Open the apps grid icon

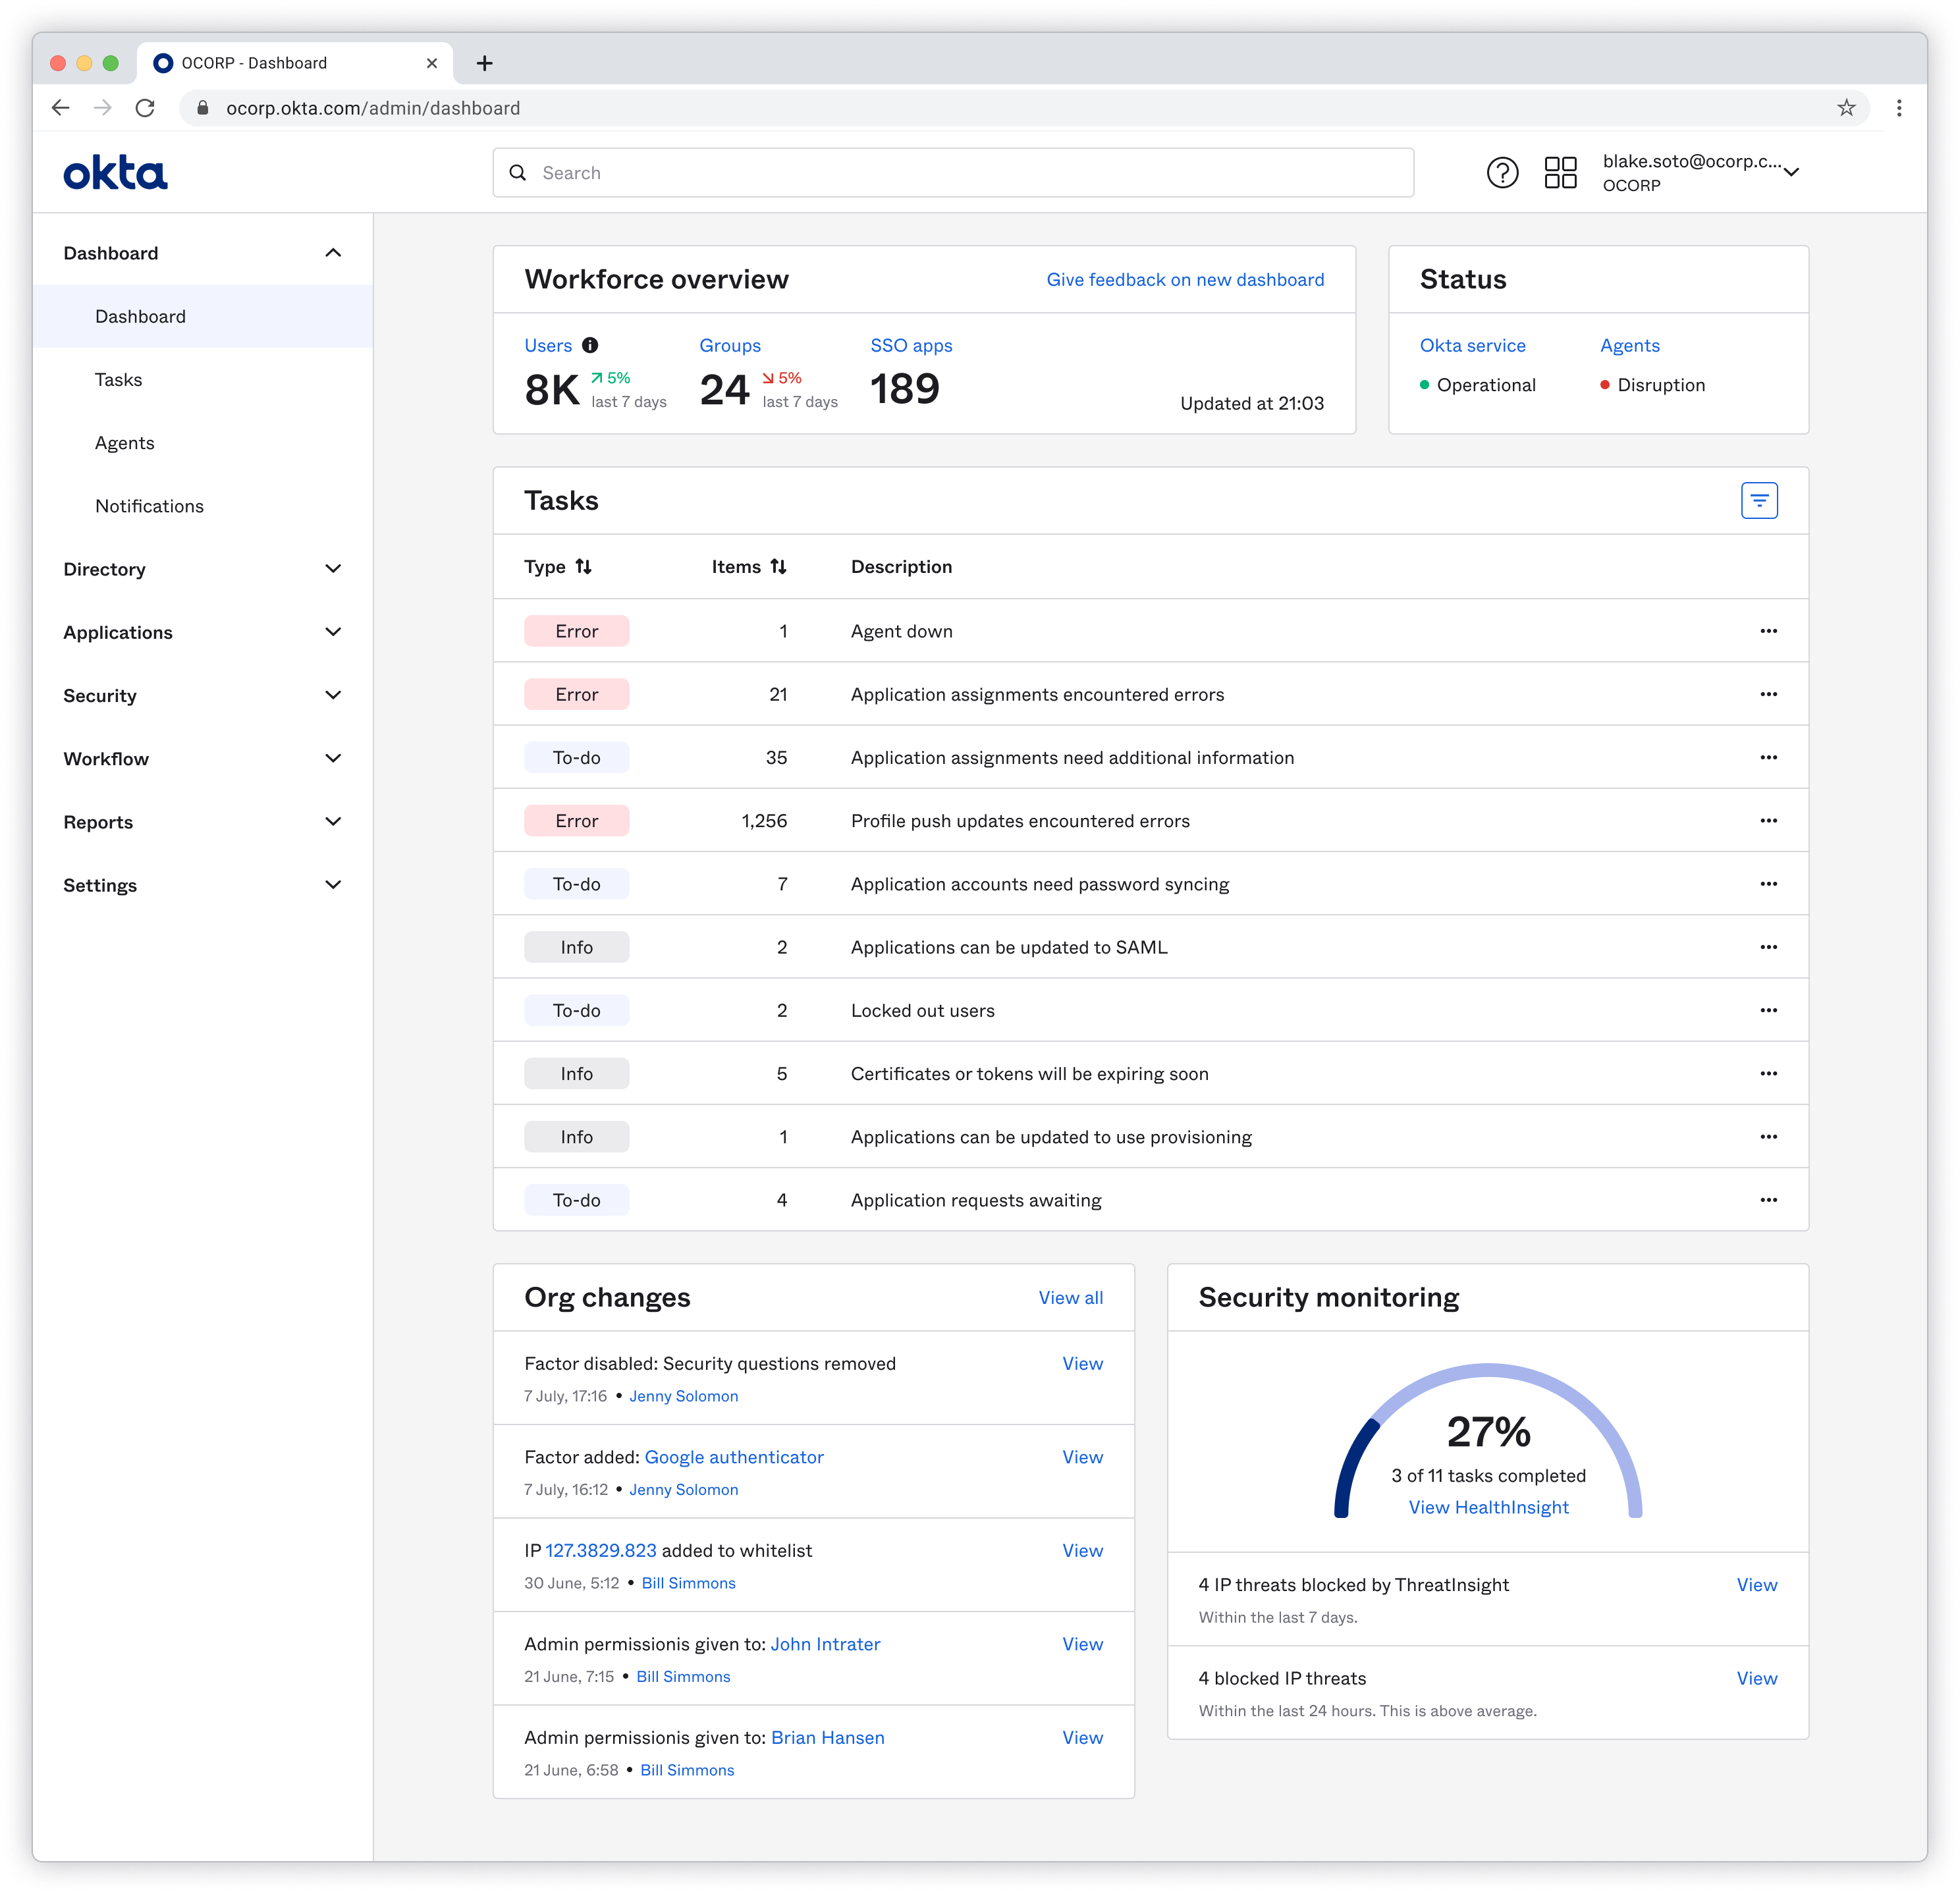pos(1560,172)
